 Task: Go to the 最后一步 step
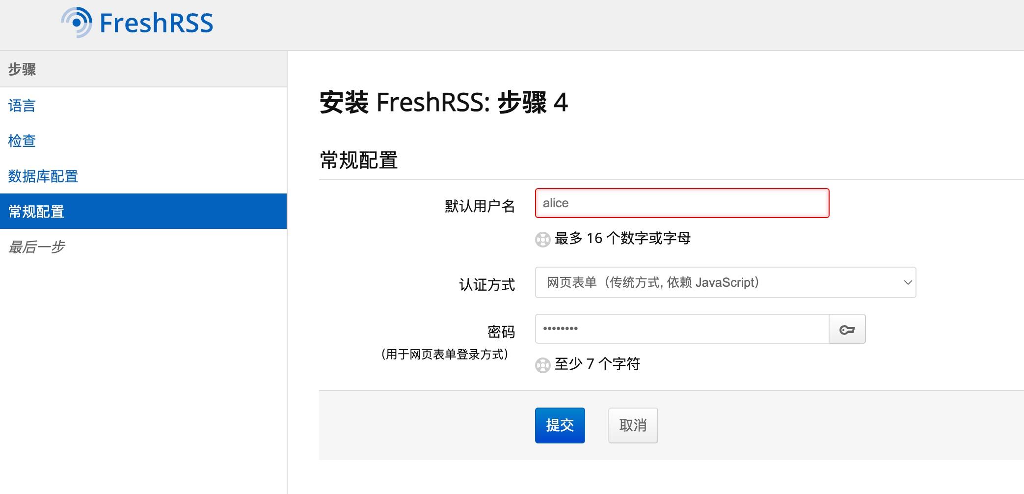pos(35,247)
